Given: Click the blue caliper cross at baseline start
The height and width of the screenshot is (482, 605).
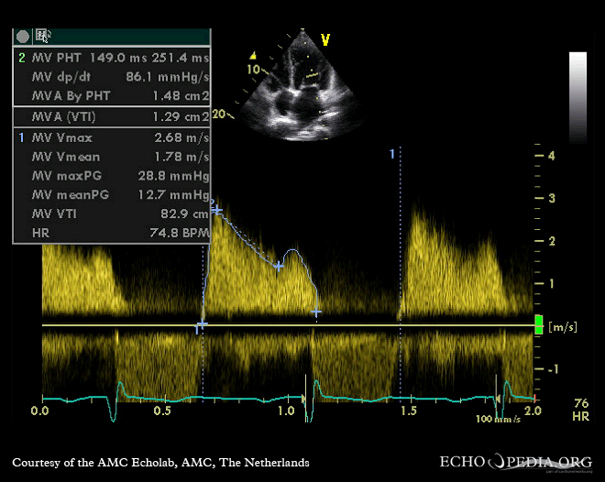Looking at the screenshot, I should pyautogui.click(x=202, y=325).
